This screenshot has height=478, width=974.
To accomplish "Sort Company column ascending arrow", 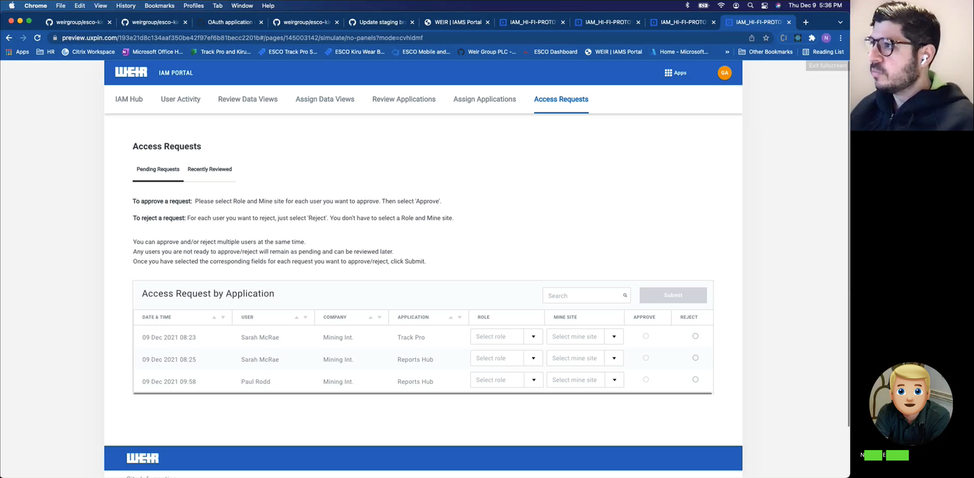I will click(x=370, y=317).
